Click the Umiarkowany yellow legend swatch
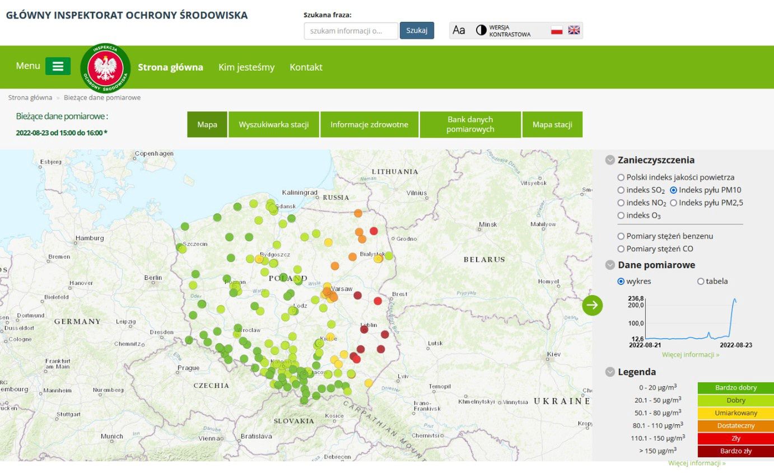Screen dimensions: 774x473 tap(736, 413)
